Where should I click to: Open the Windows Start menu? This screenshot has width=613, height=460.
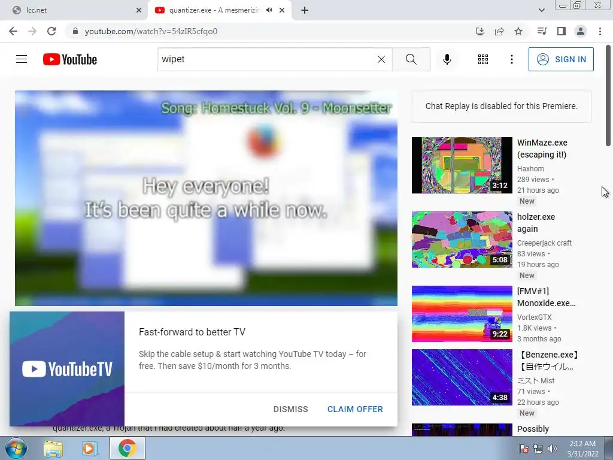point(15,448)
